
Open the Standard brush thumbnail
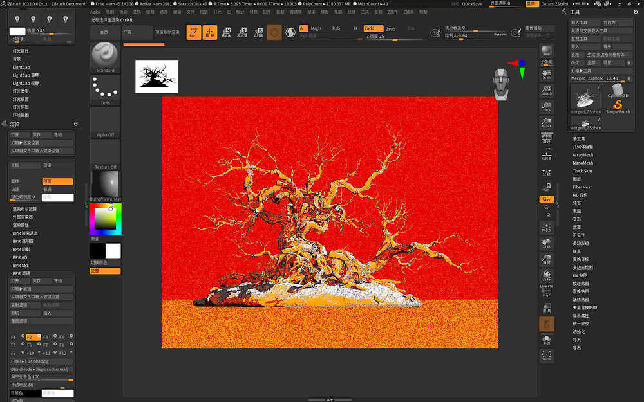tap(105, 57)
